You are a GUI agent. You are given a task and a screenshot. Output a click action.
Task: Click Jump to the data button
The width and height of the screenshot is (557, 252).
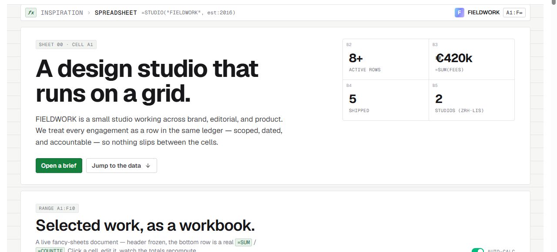pyautogui.click(x=121, y=166)
